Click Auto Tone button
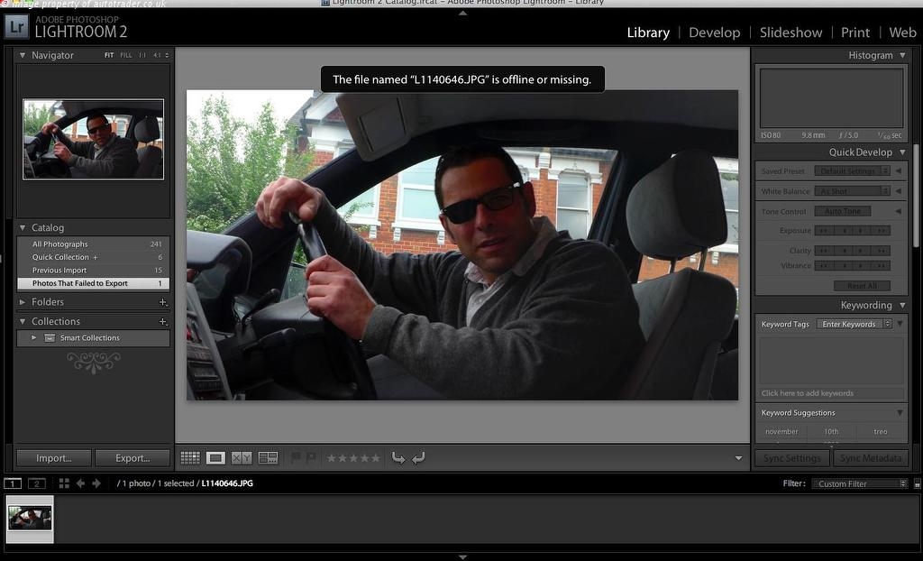This screenshot has width=923, height=561. coord(843,211)
